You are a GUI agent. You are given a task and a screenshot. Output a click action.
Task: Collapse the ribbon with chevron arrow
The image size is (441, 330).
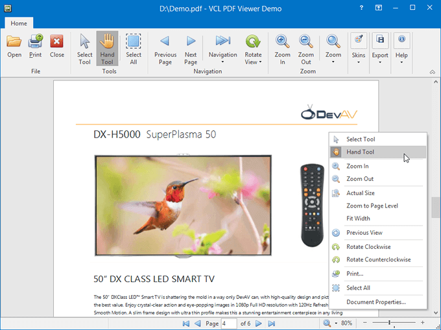pos(433,72)
